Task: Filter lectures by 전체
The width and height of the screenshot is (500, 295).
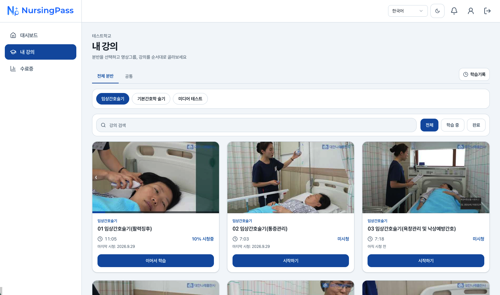Action: tap(429, 125)
